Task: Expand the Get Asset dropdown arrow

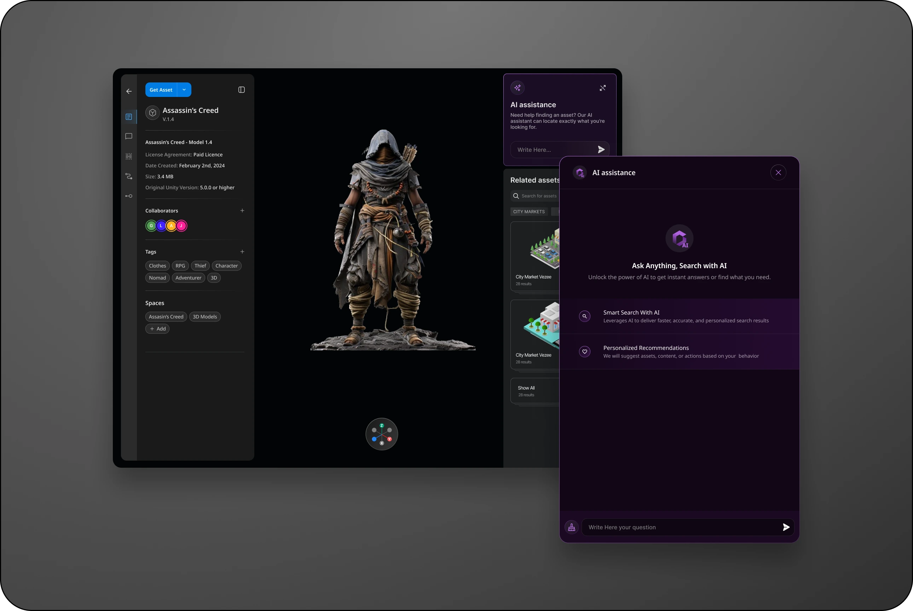Action: 184,90
